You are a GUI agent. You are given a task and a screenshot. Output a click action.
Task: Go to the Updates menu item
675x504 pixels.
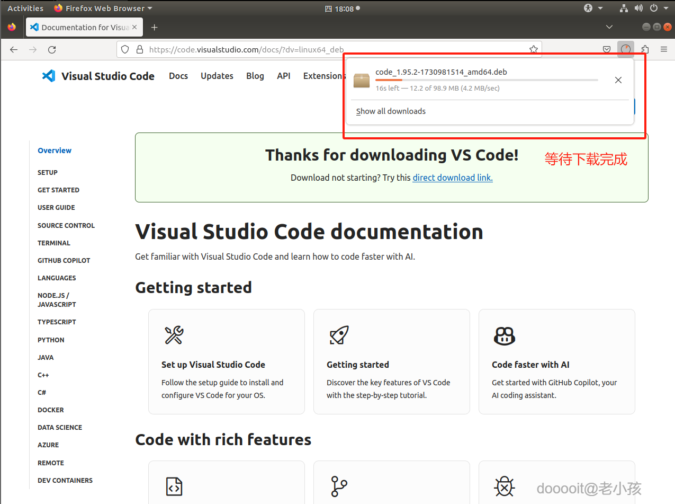pos(217,76)
